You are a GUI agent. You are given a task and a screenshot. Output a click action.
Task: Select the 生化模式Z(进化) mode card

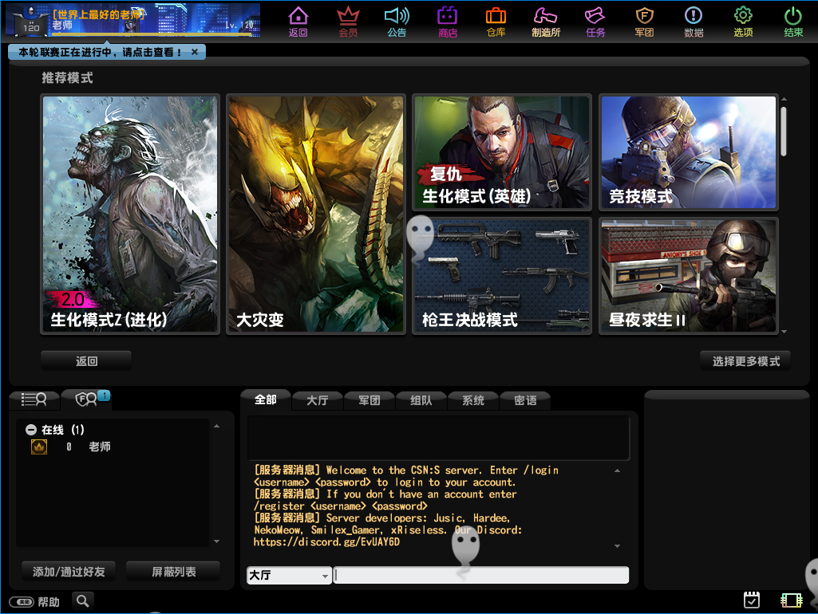pos(130,215)
